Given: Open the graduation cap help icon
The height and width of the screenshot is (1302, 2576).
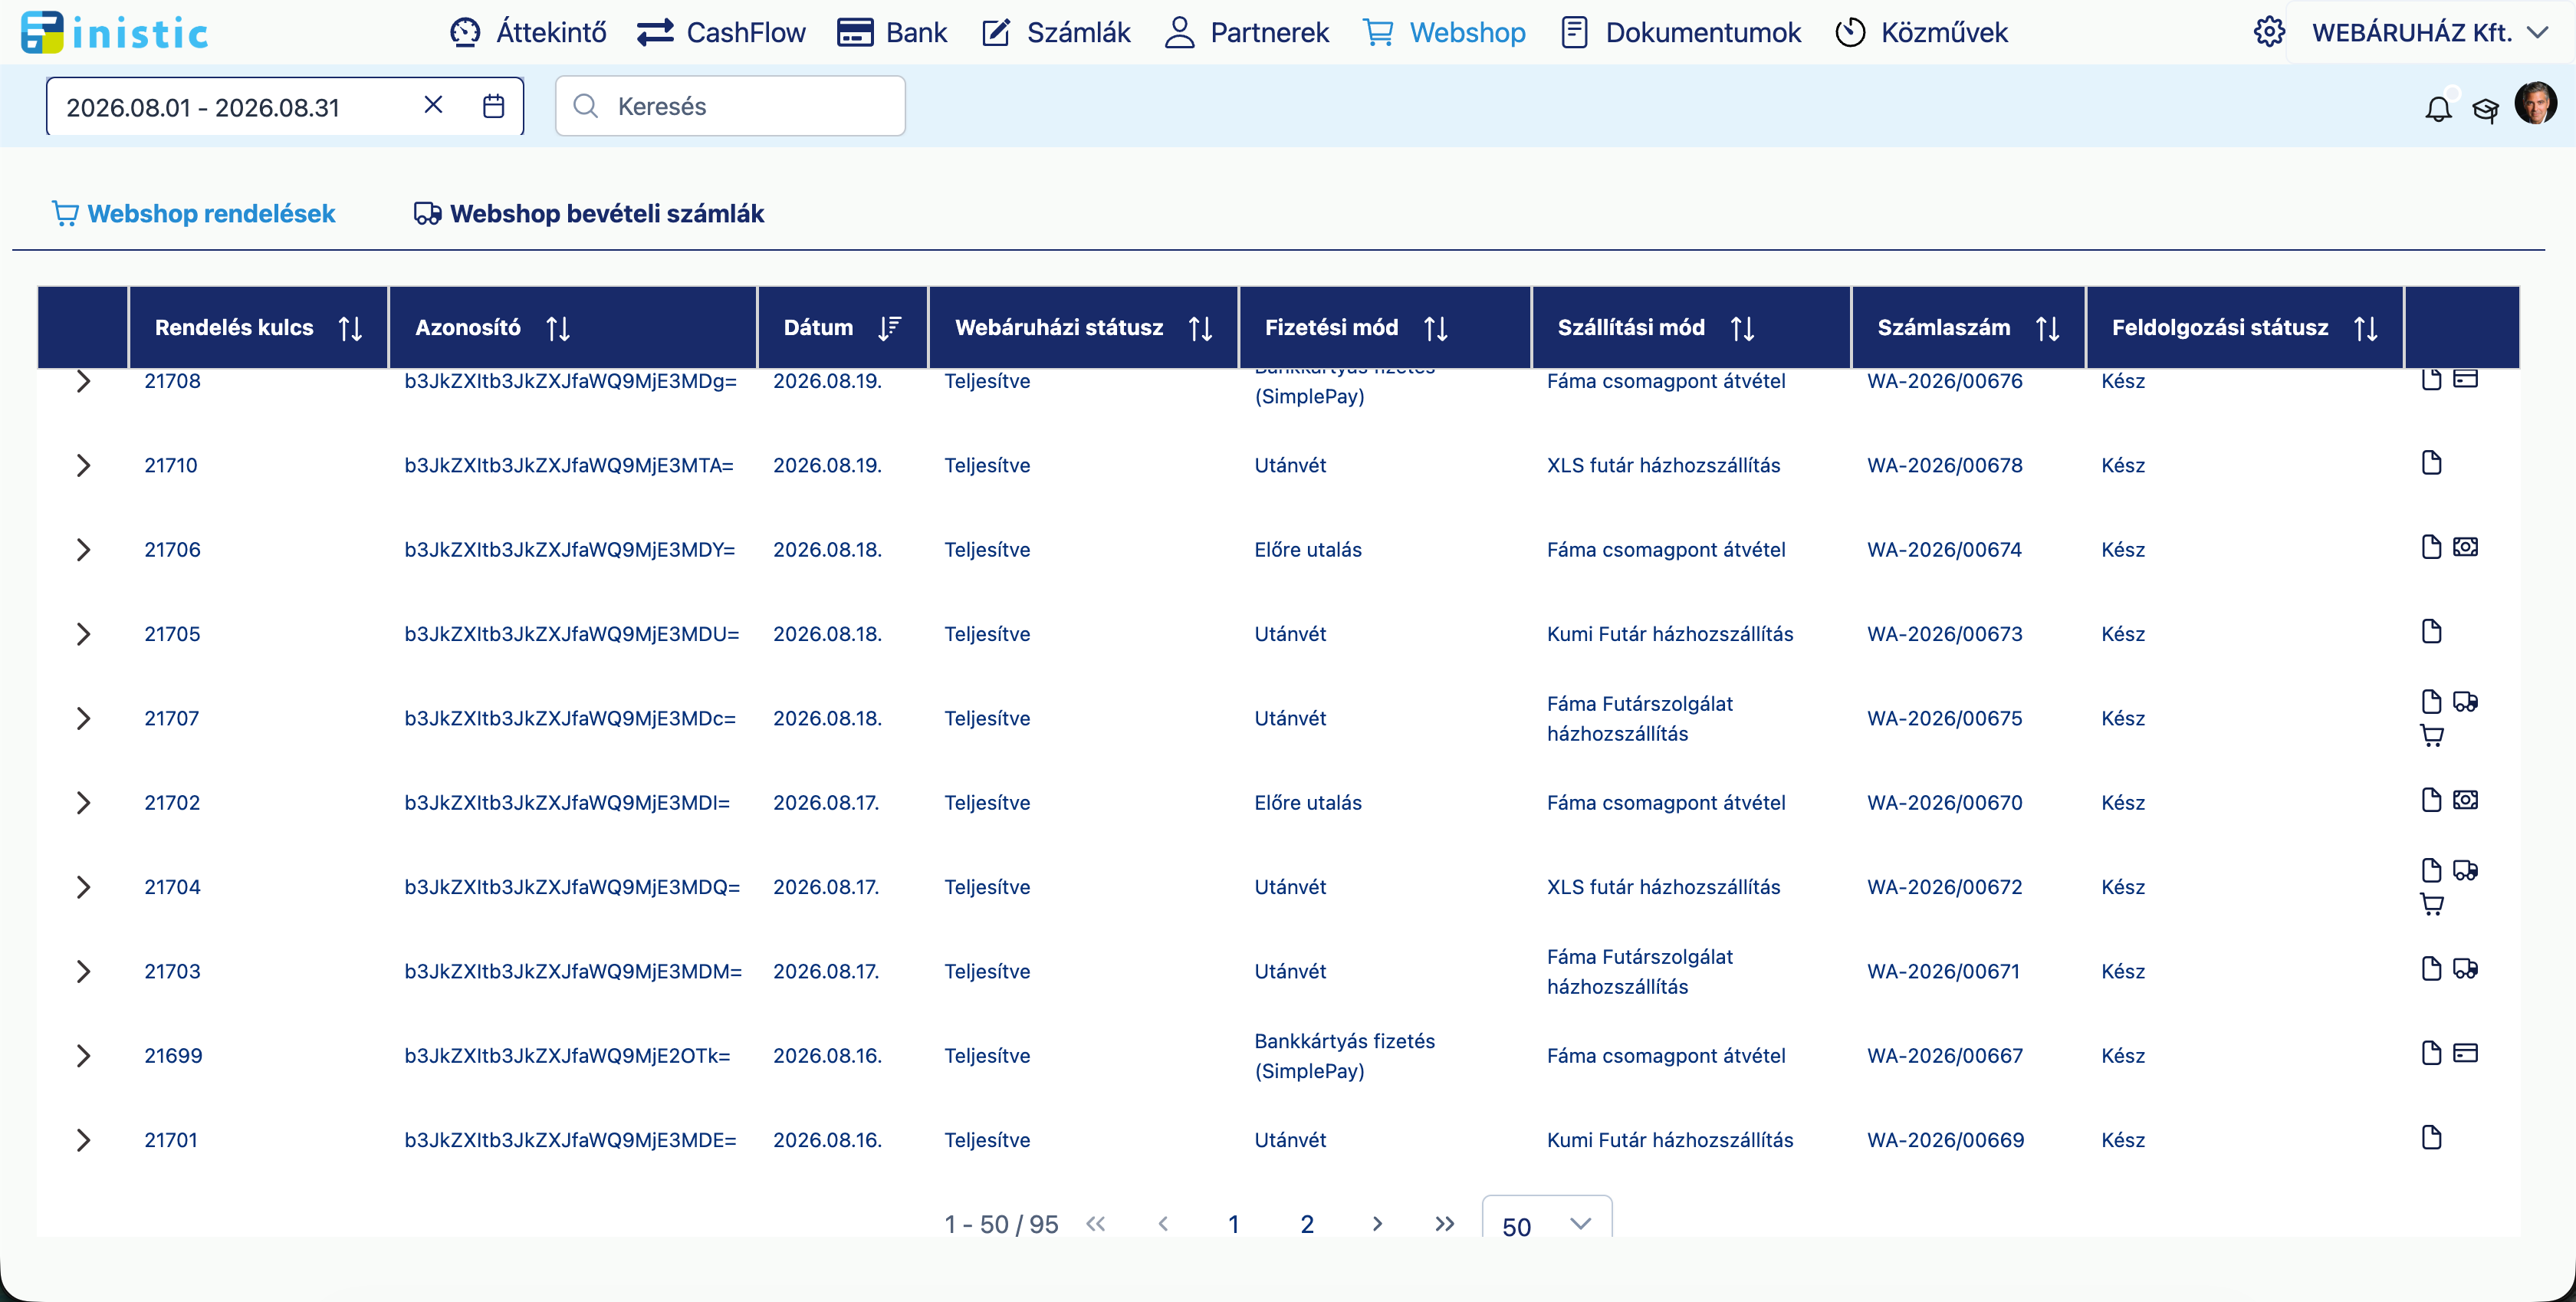Looking at the screenshot, I should [2485, 109].
